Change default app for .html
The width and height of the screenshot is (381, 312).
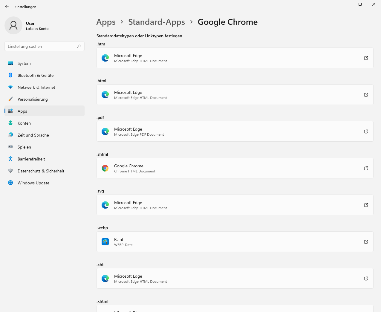[235, 95]
